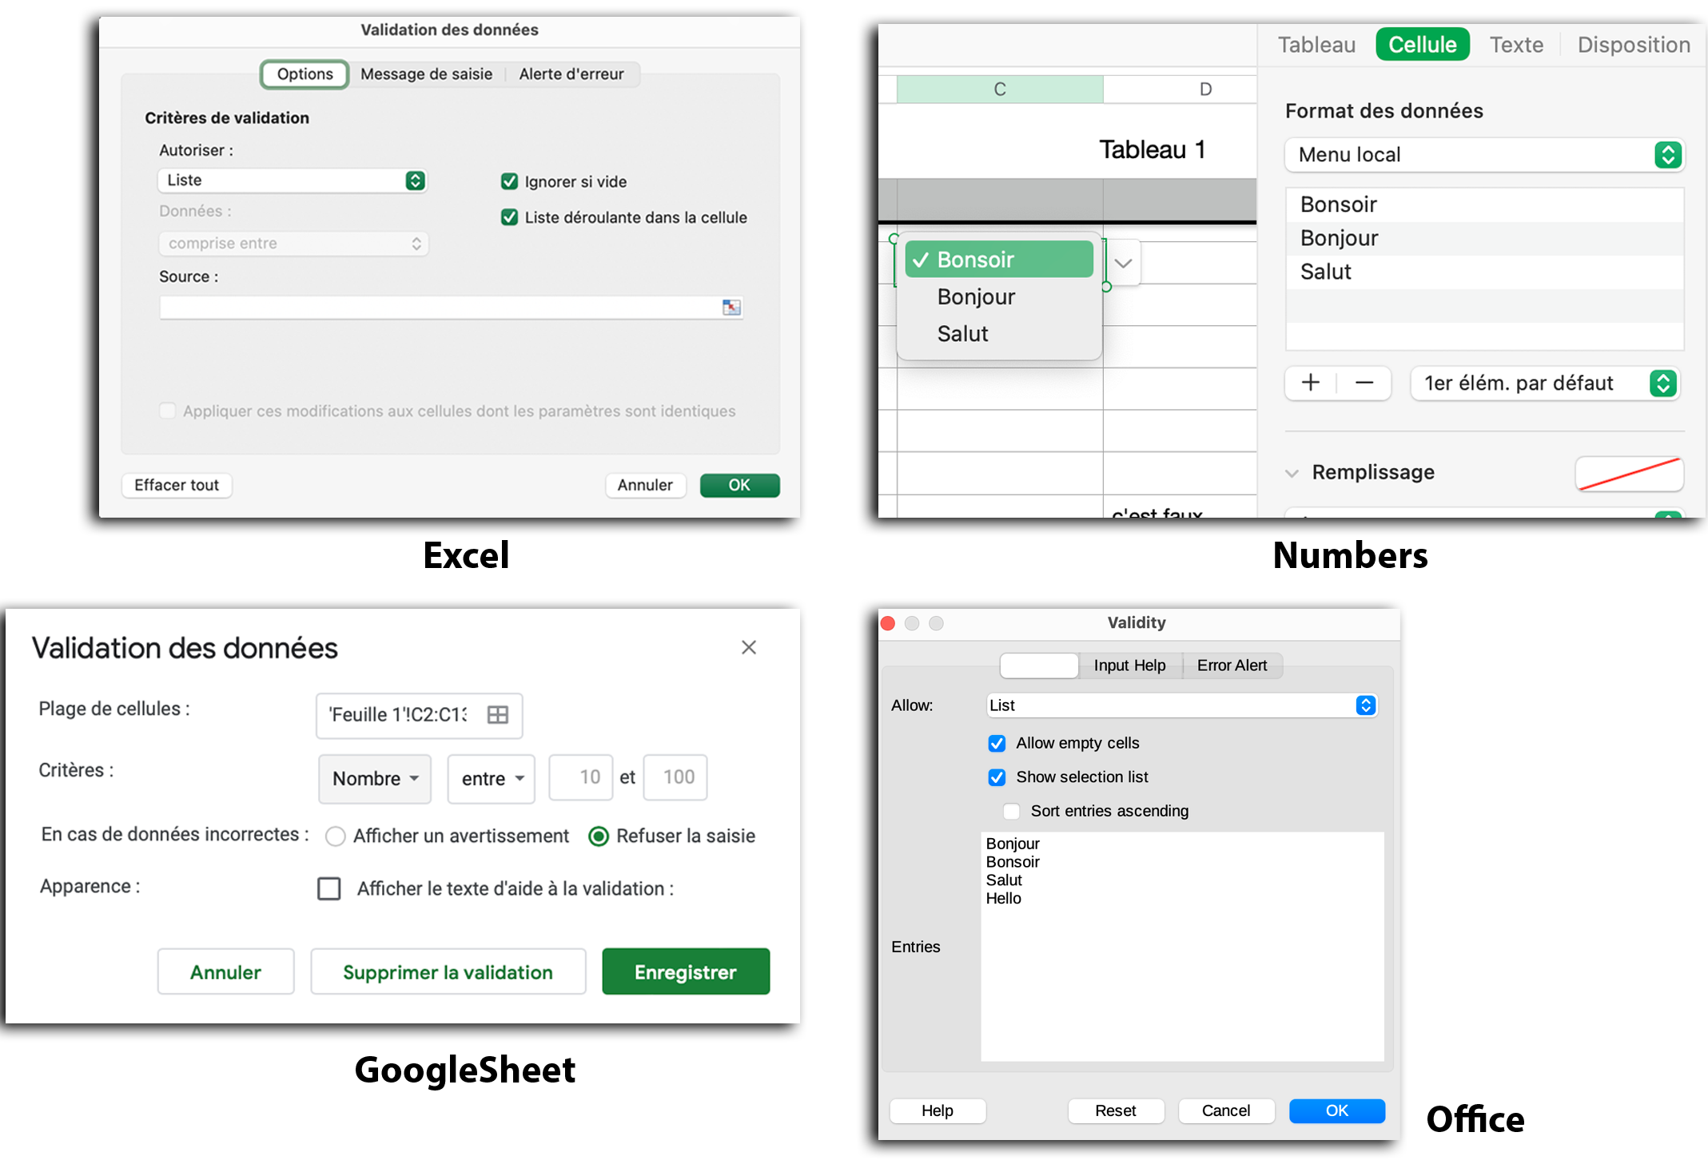
Task: Select column D header in Numbers
Action: pos(1180,89)
